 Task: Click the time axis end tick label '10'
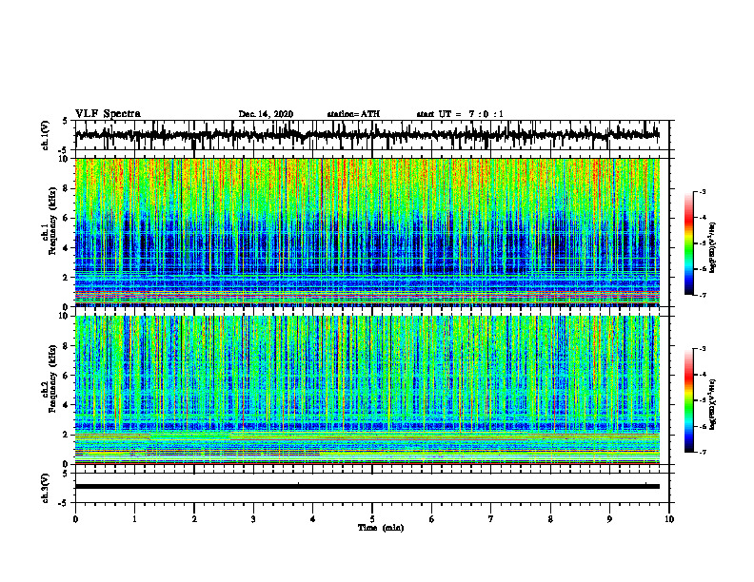[x=669, y=519]
